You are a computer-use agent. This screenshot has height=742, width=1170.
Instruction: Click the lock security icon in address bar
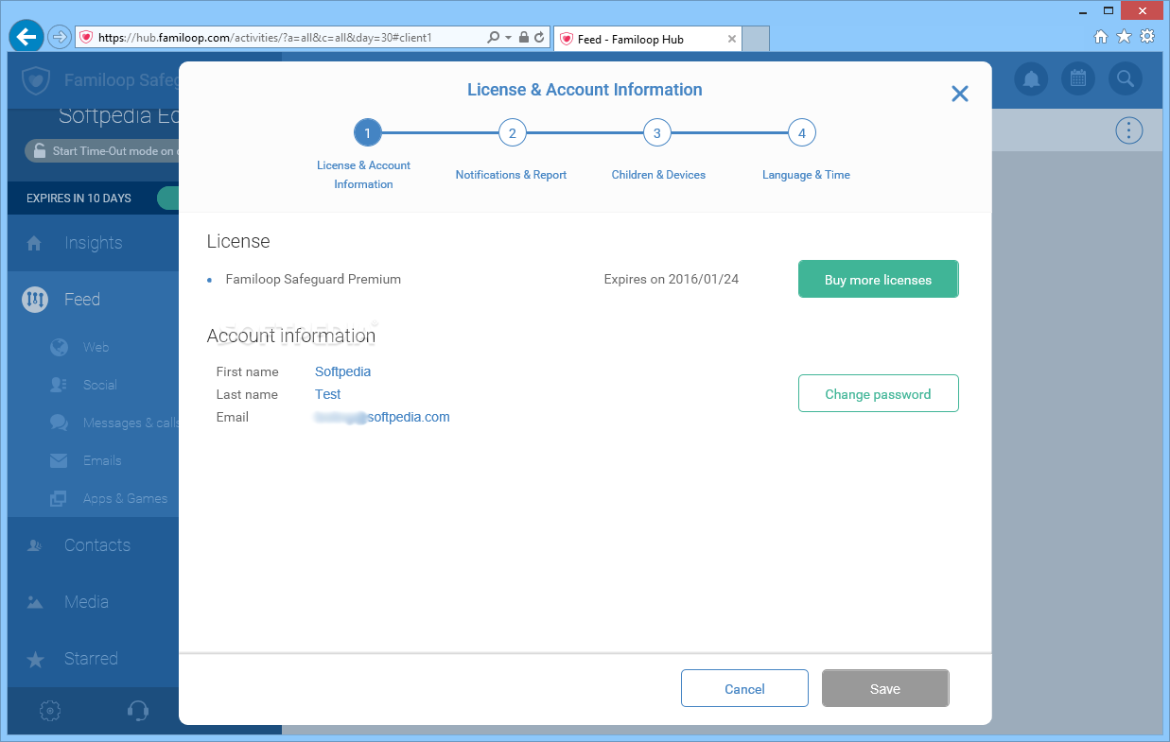(524, 38)
